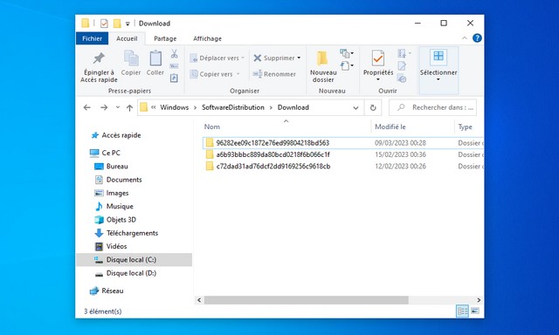Screen dimensions: 559x335
Task: Refresh the folder view
Action: pyautogui.click(x=373, y=107)
